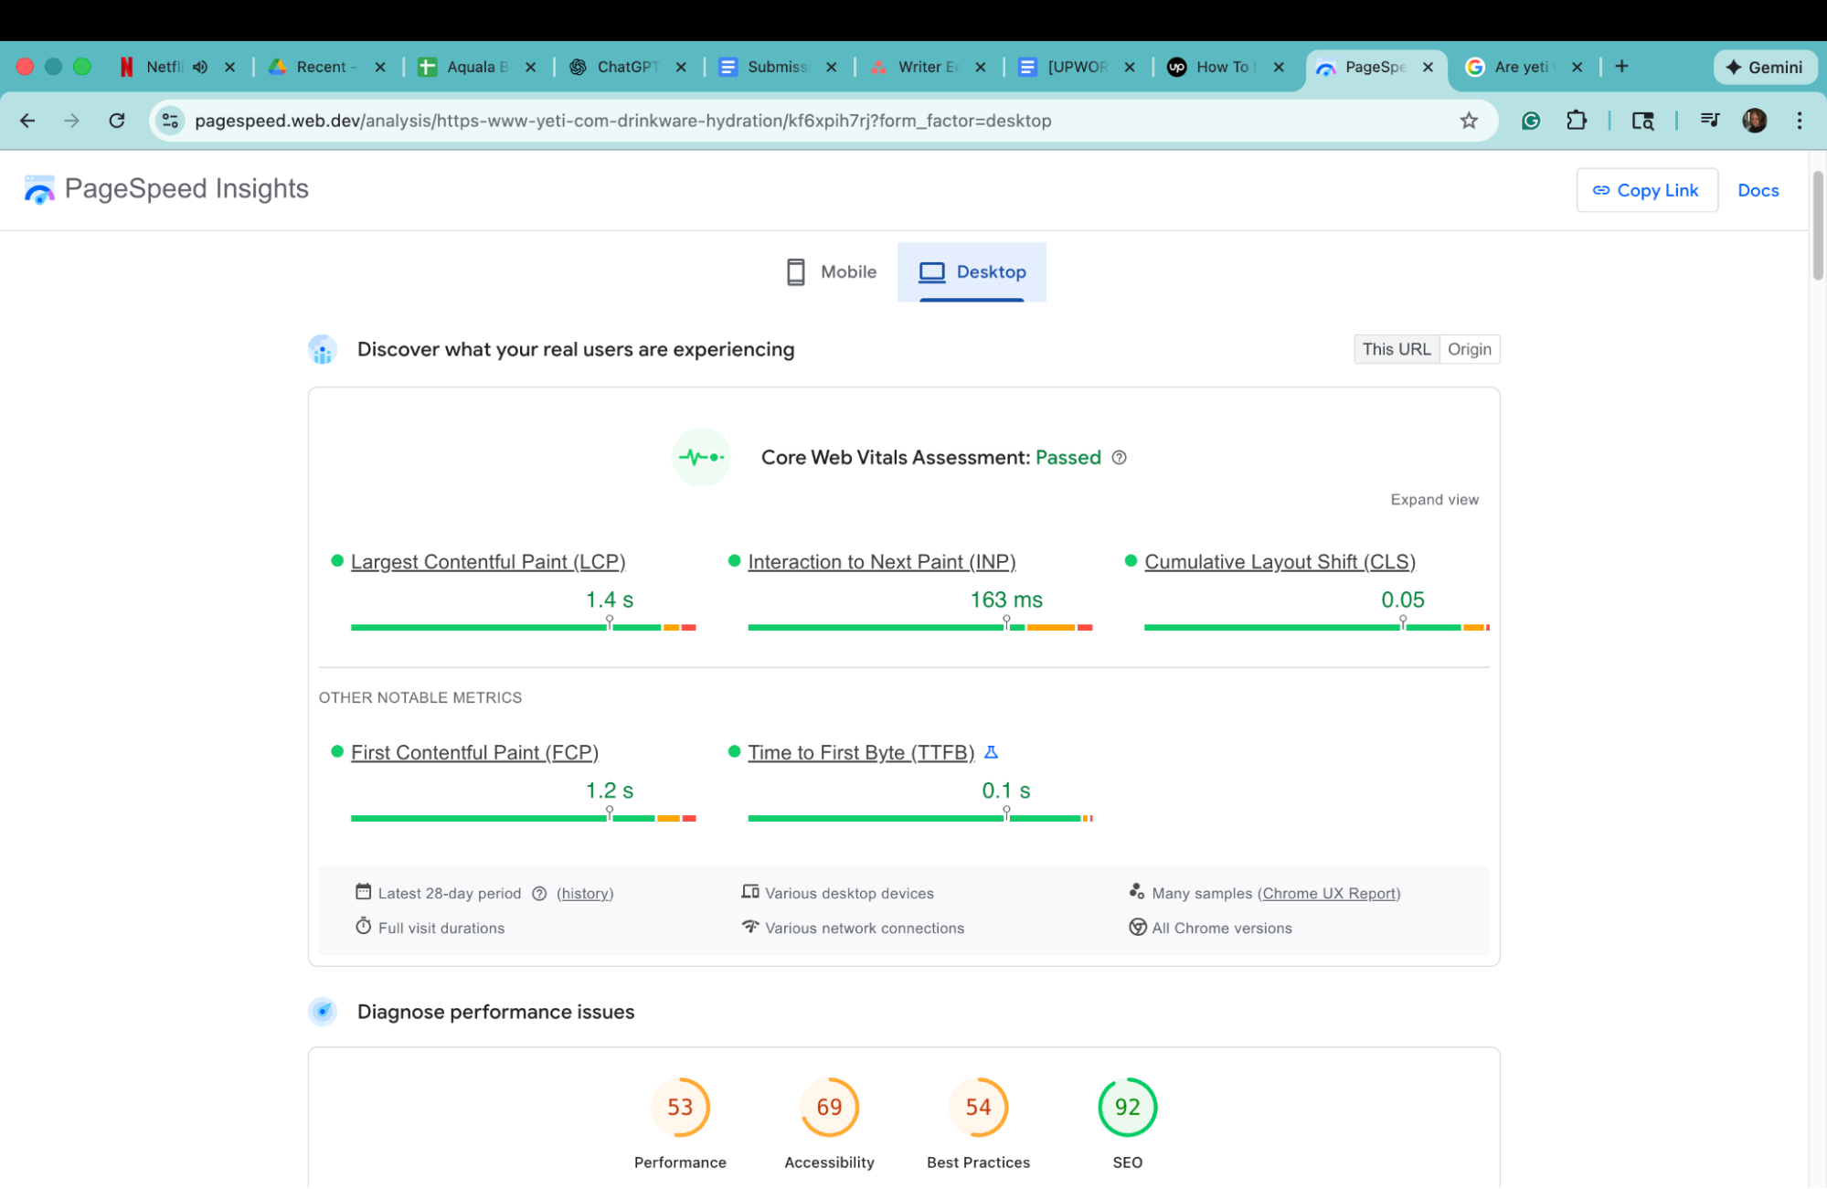Close the ChatGPT tab
The height and width of the screenshot is (1189, 1827).
coord(681,67)
